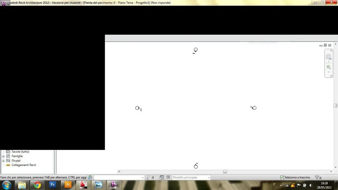
Task: Close the inner floor plan view
Action: (x=330, y=45)
